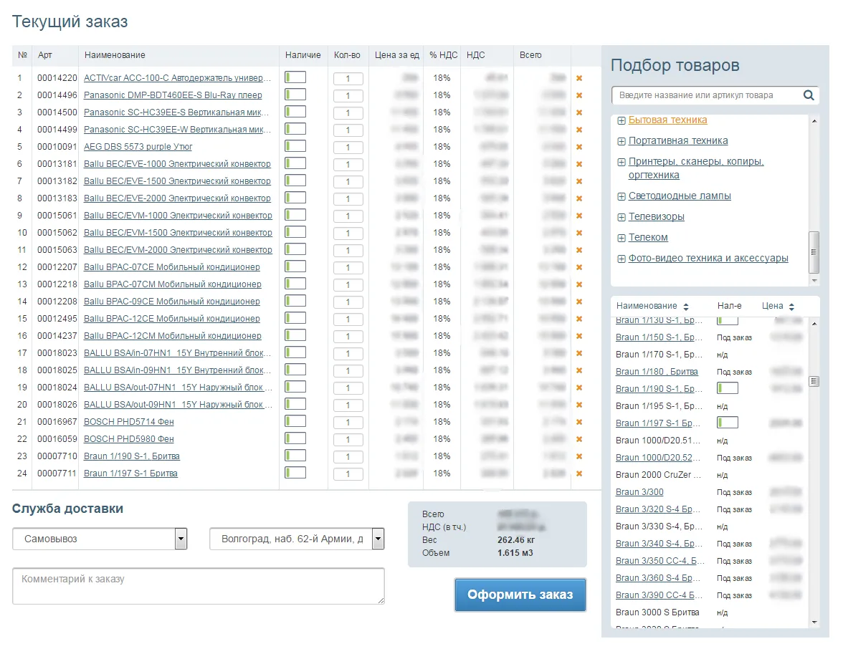The width and height of the screenshot is (843, 654).
Task: Open Портативная техника category link
Action: click(678, 141)
